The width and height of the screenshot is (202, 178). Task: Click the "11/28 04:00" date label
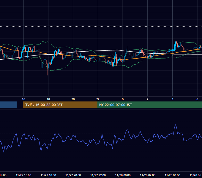pyautogui.click(x=173, y=175)
